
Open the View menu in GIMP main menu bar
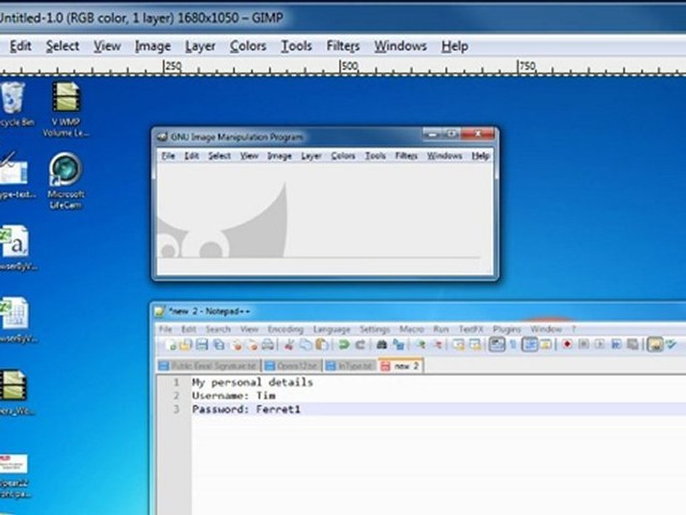click(107, 46)
